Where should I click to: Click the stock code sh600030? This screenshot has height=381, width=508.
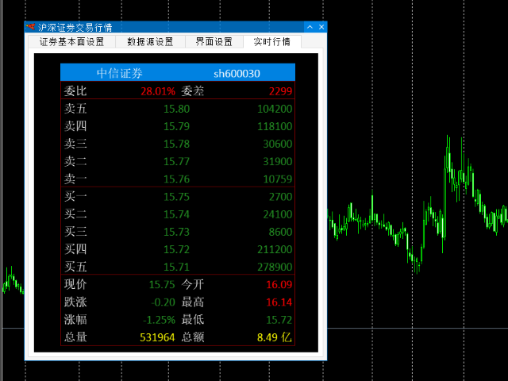237,74
